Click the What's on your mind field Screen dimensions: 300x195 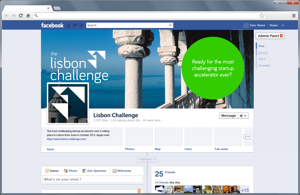(x=92, y=179)
